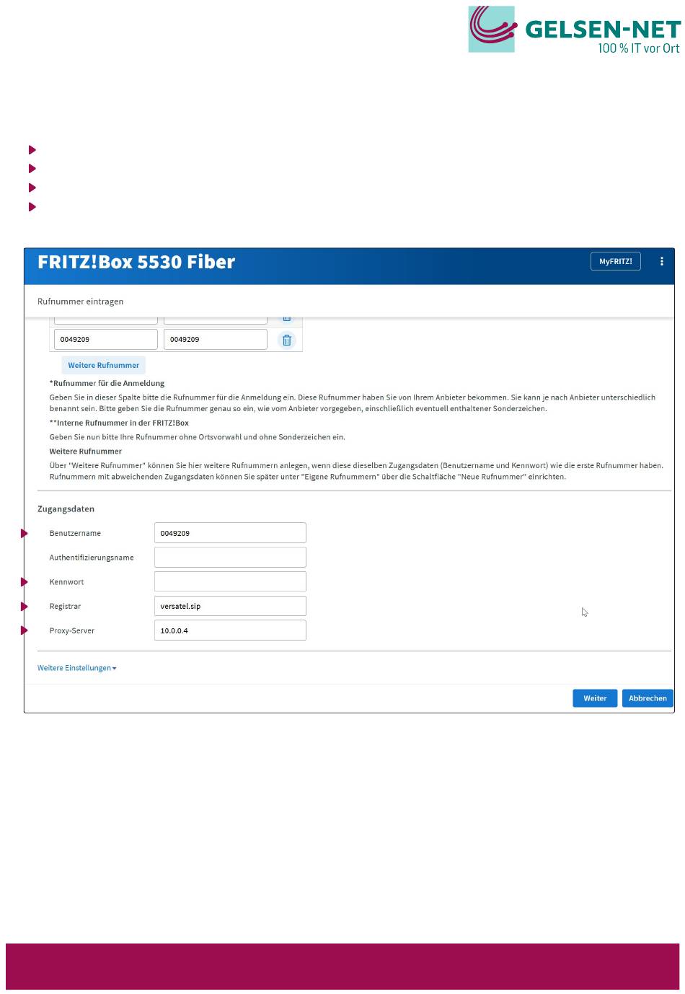The height and width of the screenshot is (994, 685).
Task: Open the three-dot menu in FRITZ!Box header
Action: (x=661, y=261)
